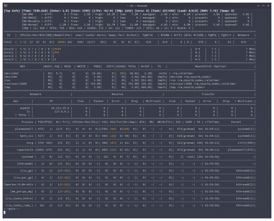Select the 'plasmashell' process name
The width and height of the screenshot is (274, 221).
click(x=24, y=129)
